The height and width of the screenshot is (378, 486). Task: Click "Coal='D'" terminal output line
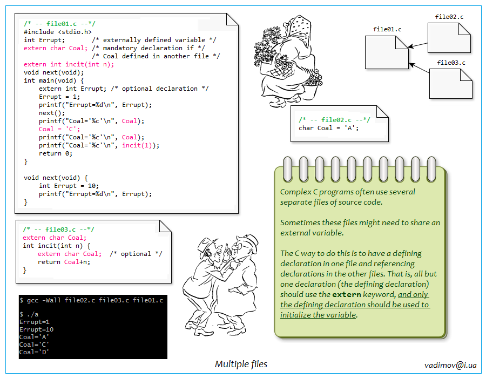34,352
